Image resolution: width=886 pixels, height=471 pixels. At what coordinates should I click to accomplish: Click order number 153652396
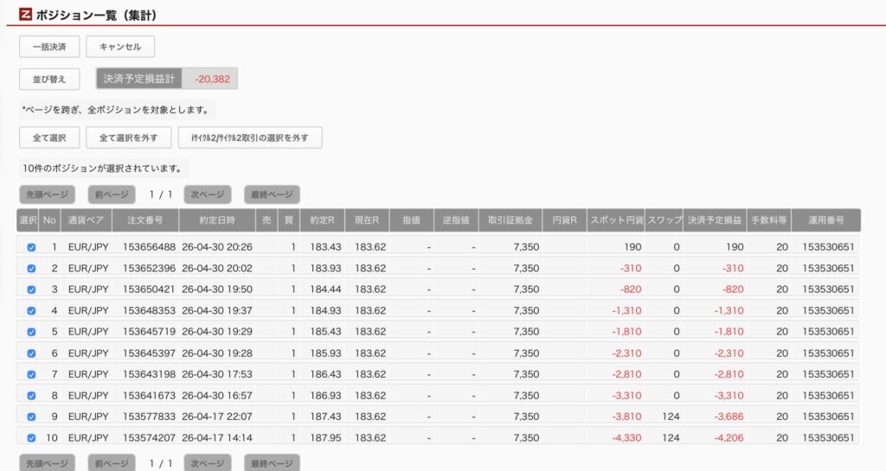(x=149, y=269)
